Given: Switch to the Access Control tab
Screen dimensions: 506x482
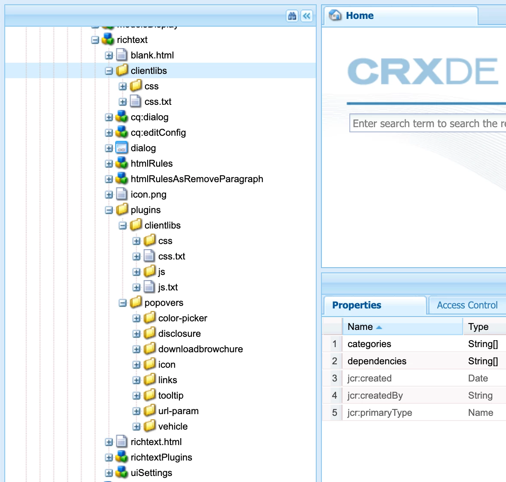Looking at the screenshot, I should pyautogui.click(x=467, y=305).
